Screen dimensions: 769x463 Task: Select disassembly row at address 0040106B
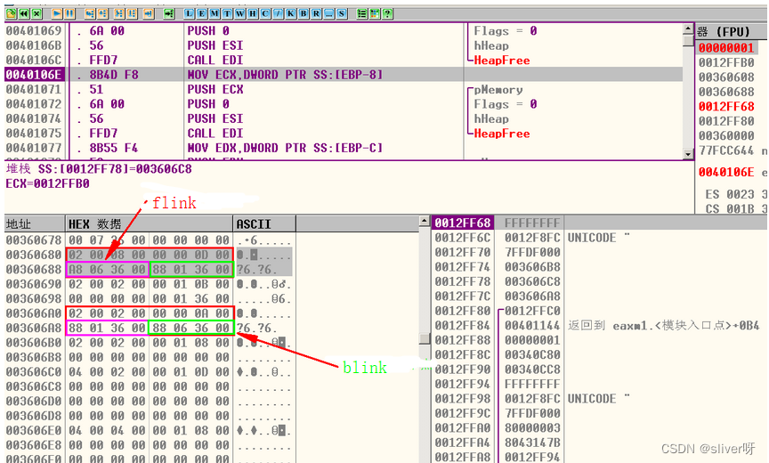tap(344, 45)
